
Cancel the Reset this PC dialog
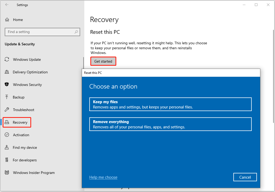[245, 177]
